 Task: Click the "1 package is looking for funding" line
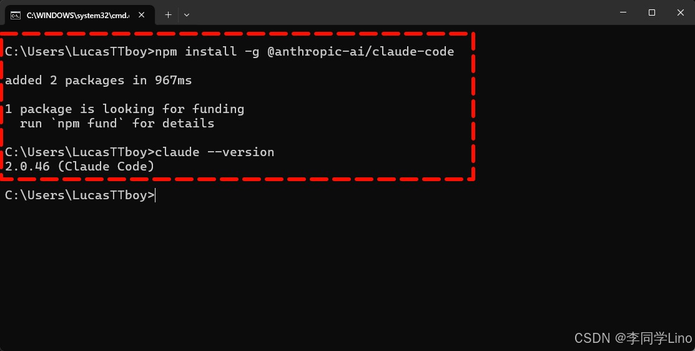click(124, 109)
